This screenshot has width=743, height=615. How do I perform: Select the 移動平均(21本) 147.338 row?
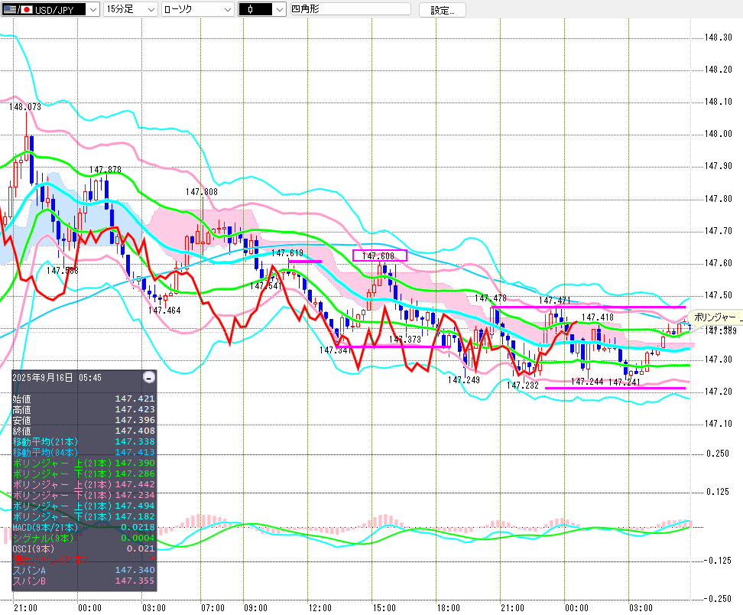(84, 441)
